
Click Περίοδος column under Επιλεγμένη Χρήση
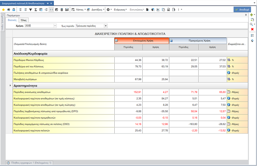(128, 47)
